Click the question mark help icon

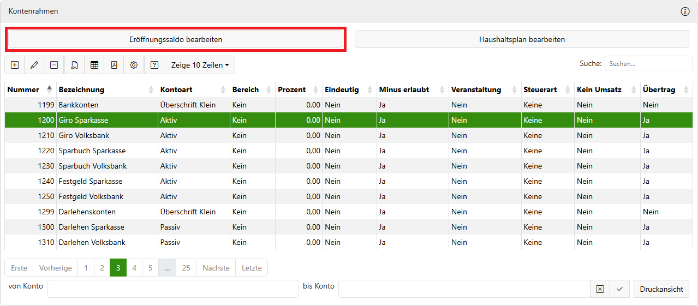pyautogui.click(x=154, y=65)
